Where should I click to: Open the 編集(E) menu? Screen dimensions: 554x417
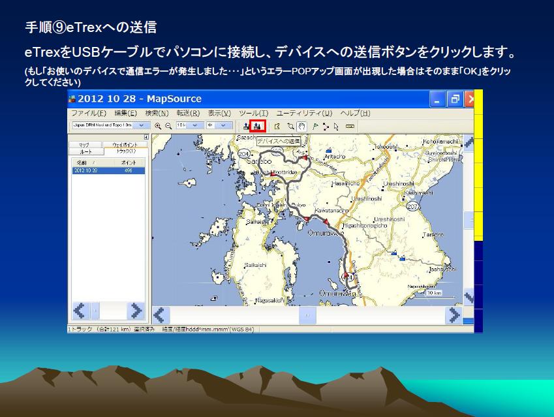pyautogui.click(x=125, y=113)
